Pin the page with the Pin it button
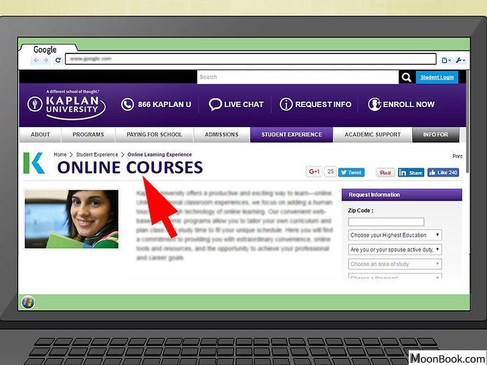Image resolution: width=487 pixels, height=365 pixels. 385,172
